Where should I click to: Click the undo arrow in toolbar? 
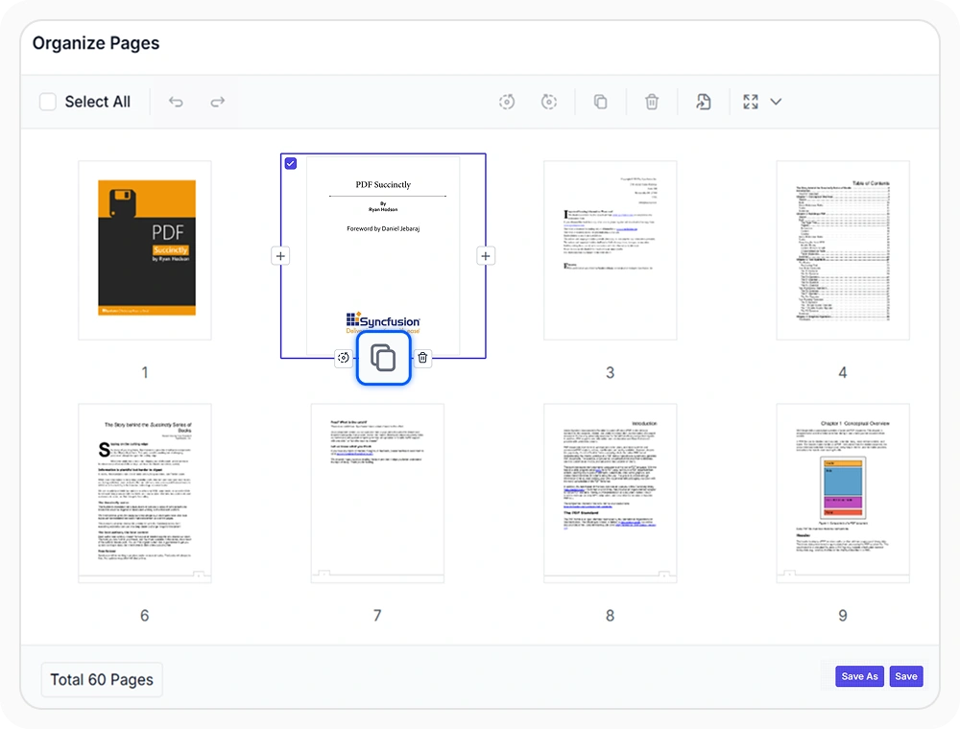(x=176, y=102)
